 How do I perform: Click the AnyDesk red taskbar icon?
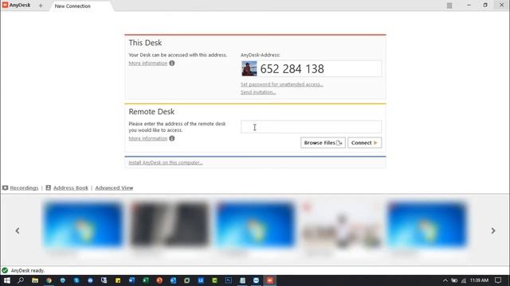(270, 280)
